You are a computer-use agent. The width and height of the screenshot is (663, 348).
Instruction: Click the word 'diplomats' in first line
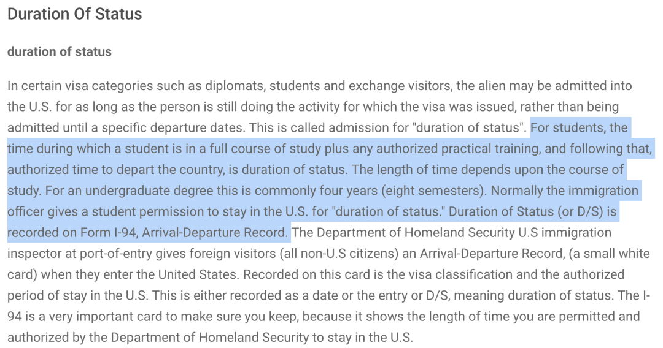click(235, 86)
